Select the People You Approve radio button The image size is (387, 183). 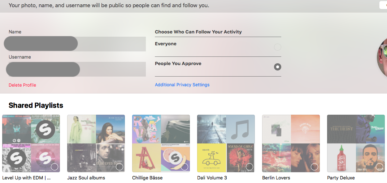coord(277,67)
